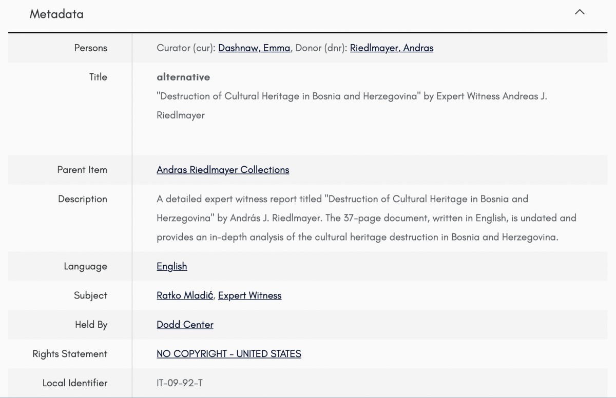Open Expert Witness subject link
616x398 pixels.
click(x=250, y=295)
